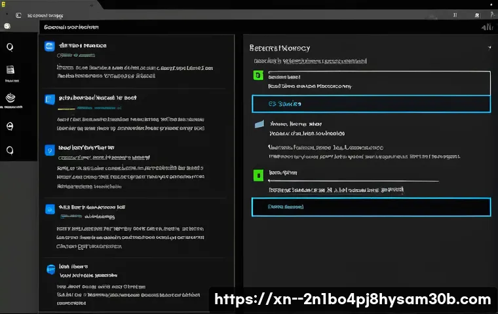Toggle the first green checkbox in right panel
This screenshot has width=498, height=314.
click(258, 76)
